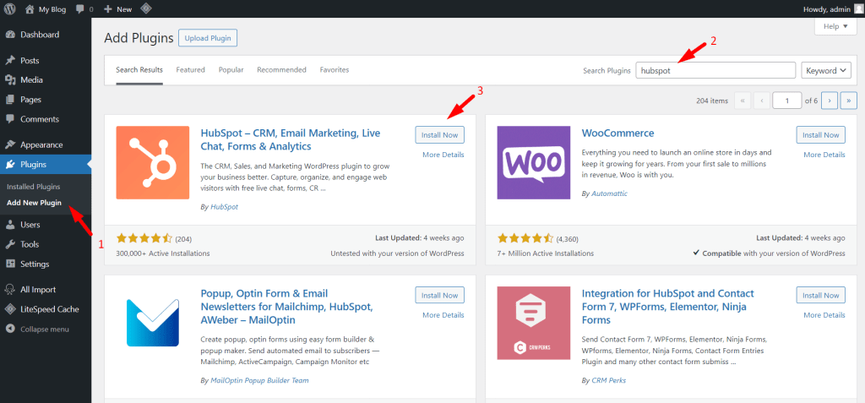Switch to the Favorites tab

[x=335, y=70]
